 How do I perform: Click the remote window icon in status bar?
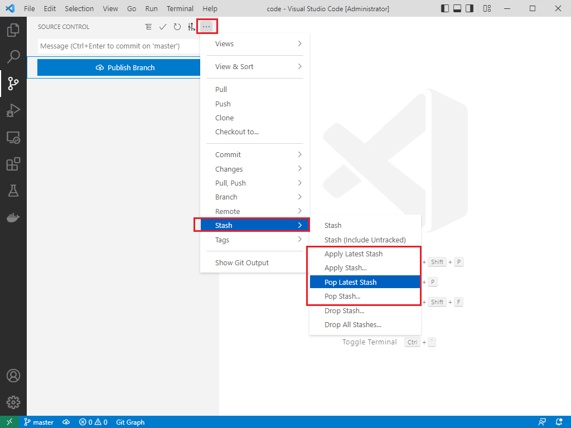pos(9,422)
